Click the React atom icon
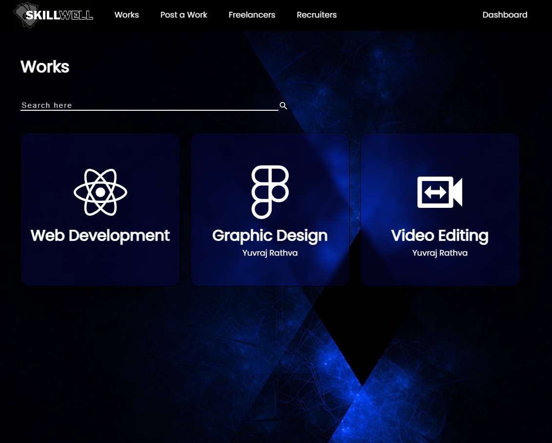Image resolution: width=552 pixels, height=443 pixels. coord(100,192)
